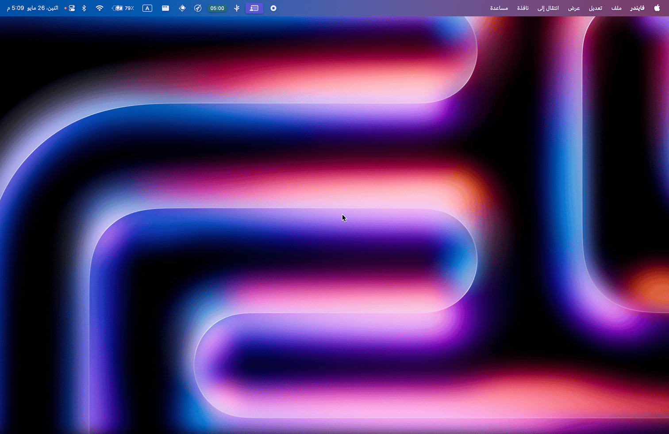Open the highlighted screen sharing status icon

[x=254, y=8]
